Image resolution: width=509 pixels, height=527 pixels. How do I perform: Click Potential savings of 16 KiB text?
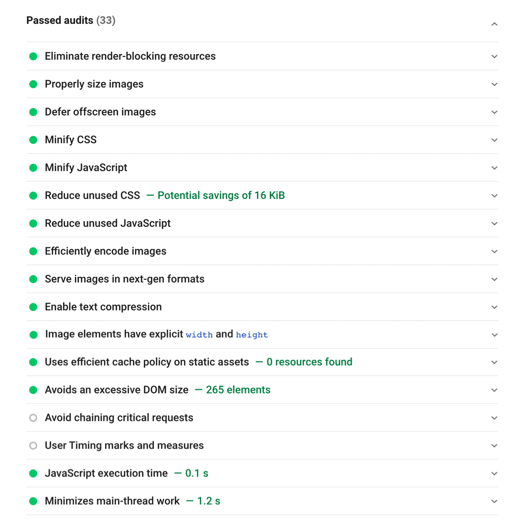[x=221, y=196]
